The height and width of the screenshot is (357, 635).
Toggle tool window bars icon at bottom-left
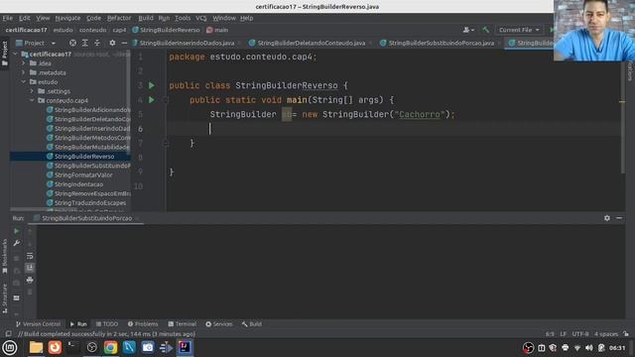8,334
